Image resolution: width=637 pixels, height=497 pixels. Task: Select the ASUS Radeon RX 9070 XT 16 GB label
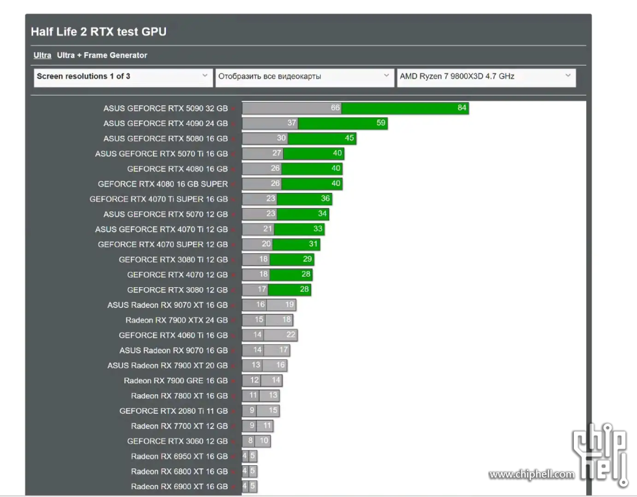click(x=167, y=305)
